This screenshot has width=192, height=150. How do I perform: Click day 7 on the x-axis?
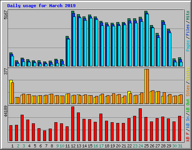(x=46, y=146)
